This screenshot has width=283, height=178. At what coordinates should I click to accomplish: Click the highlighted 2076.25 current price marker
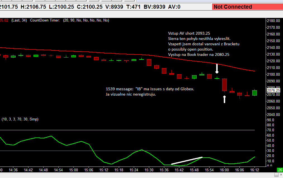pyautogui.click(x=273, y=90)
